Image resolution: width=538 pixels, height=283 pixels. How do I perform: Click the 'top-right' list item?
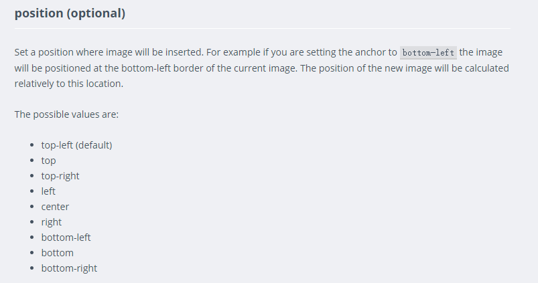[x=60, y=176]
